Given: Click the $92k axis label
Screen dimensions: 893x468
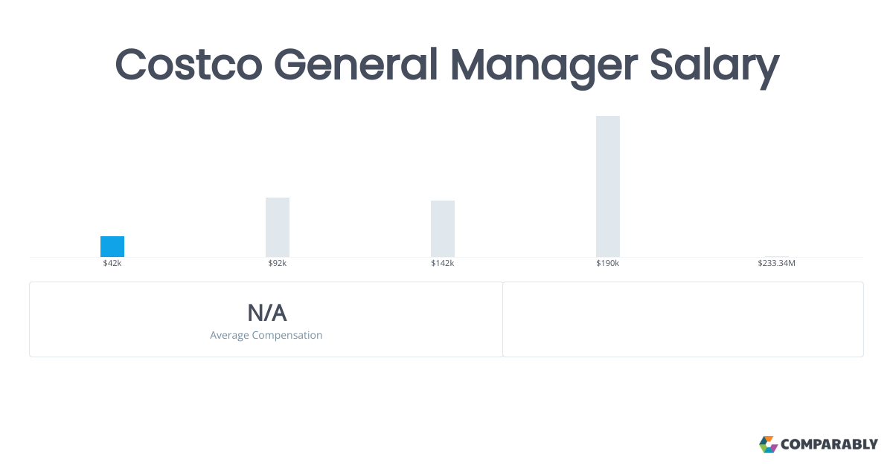Looking at the screenshot, I should pos(278,264).
